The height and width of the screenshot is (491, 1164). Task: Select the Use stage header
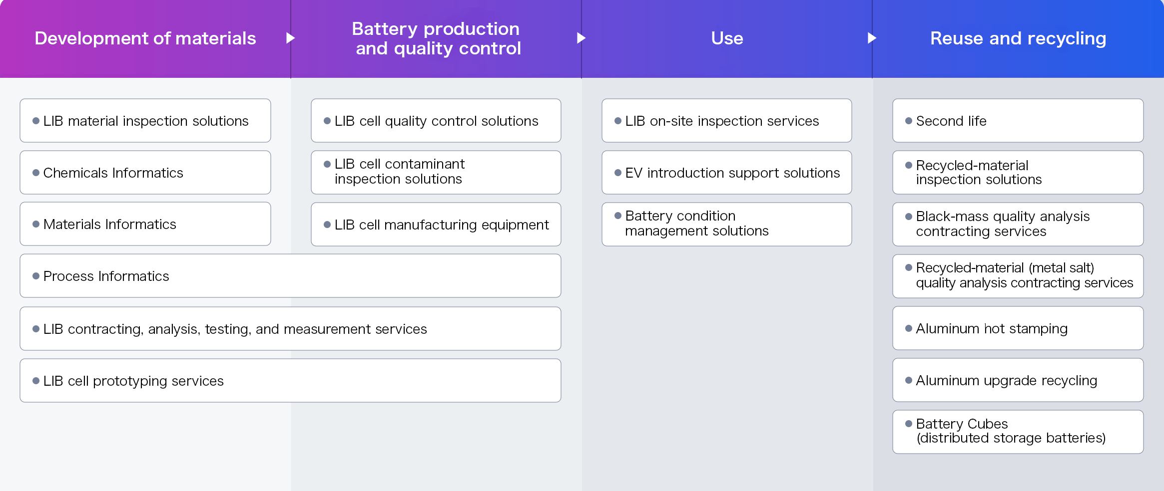(727, 38)
